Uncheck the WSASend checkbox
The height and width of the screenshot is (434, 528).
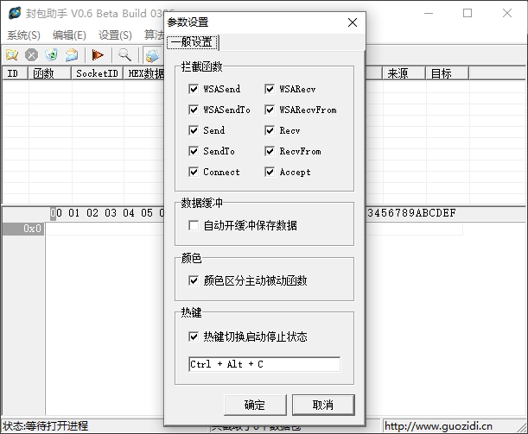[194, 89]
